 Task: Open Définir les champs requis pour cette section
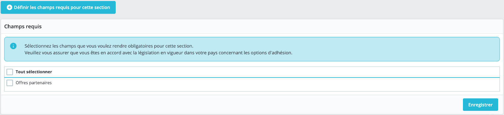(x=58, y=7)
